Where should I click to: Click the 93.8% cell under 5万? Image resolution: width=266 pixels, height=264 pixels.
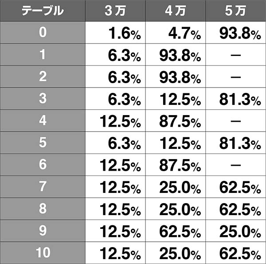point(240,34)
